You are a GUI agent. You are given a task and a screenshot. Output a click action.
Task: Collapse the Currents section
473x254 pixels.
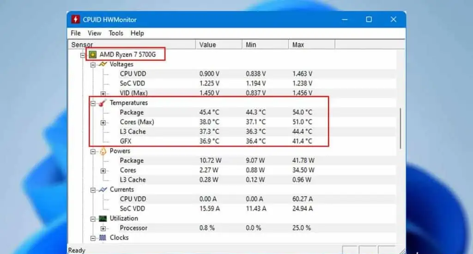tap(93, 190)
